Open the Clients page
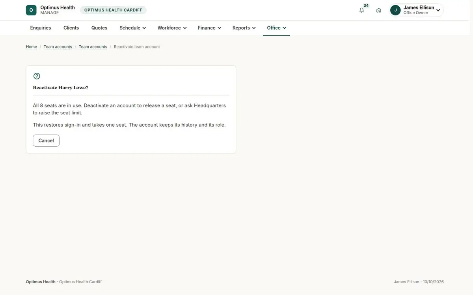Screen dimensions: 473x295 pyautogui.click(x=71, y=28)
